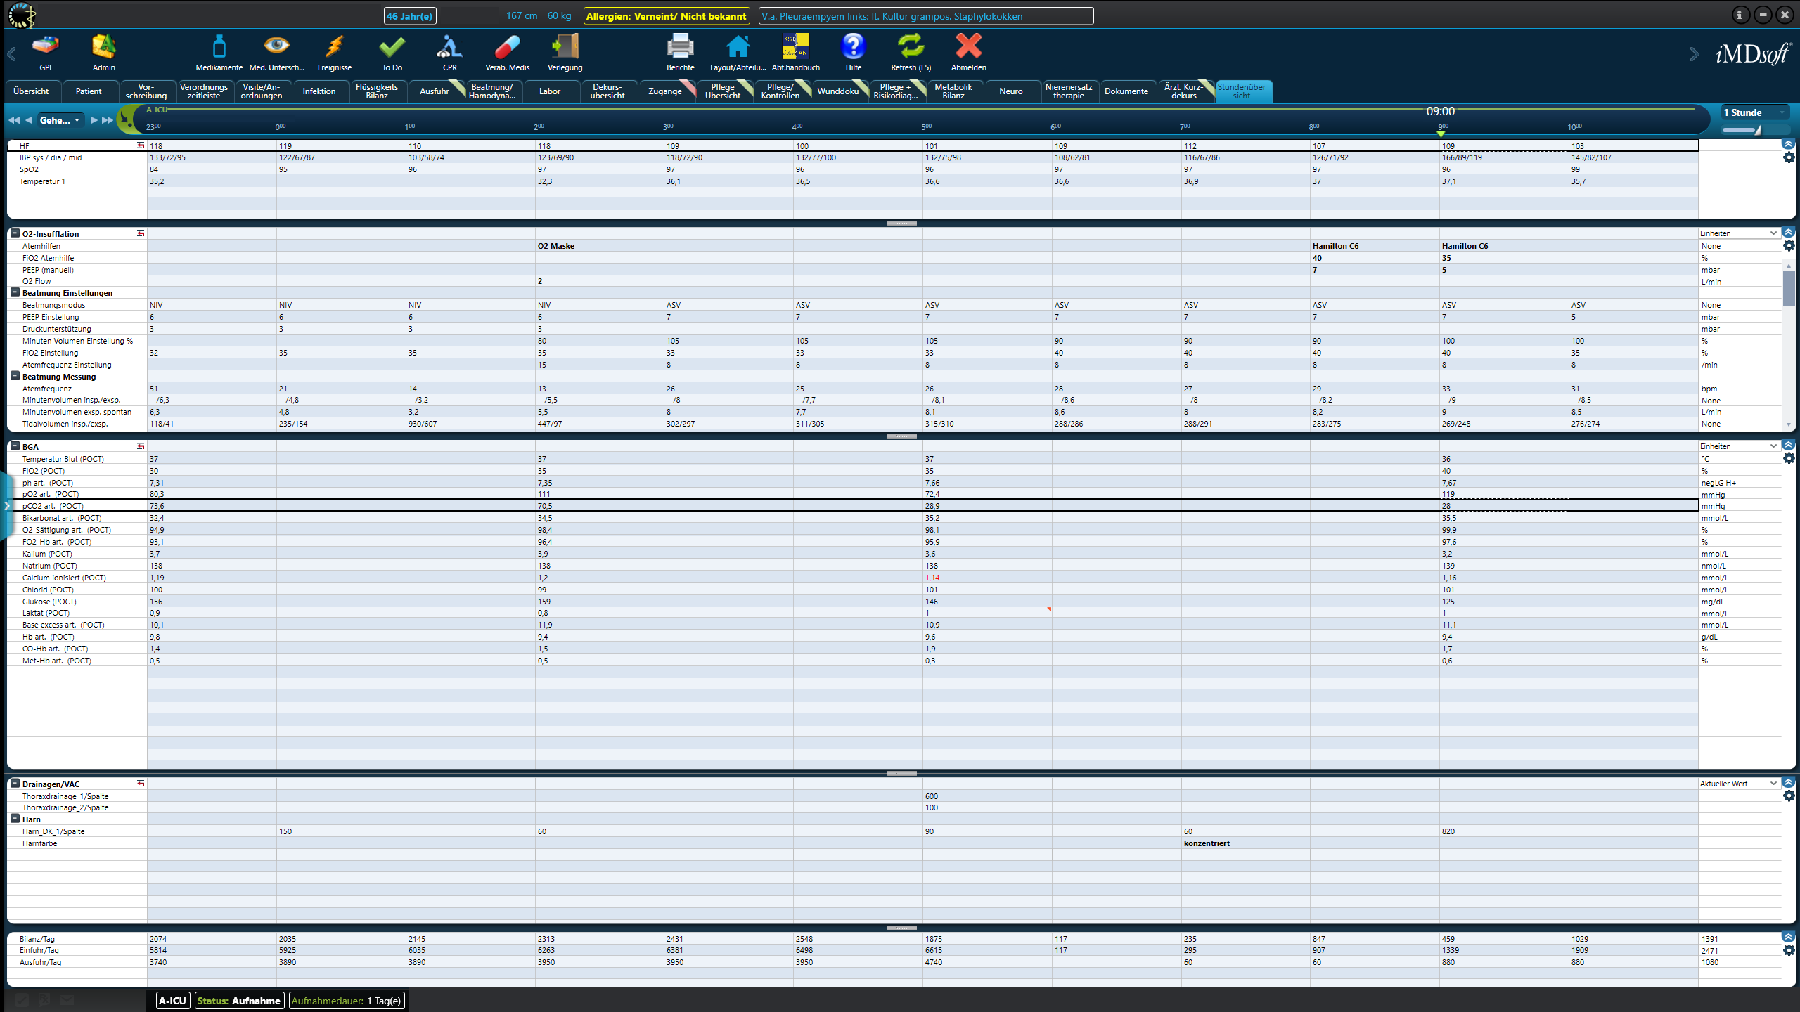Click the CPR toolbar icon
This screenshot has height=1012, width=1800.
coord(449,48)
